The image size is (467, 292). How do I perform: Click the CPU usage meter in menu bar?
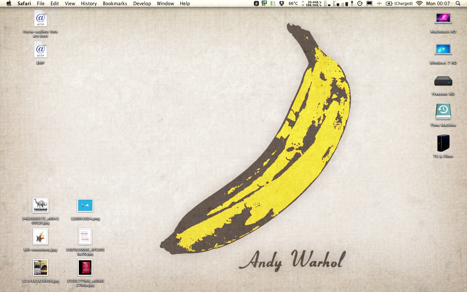[328, 4]
